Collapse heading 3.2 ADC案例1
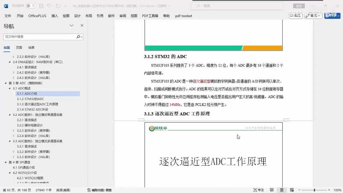The image size is (343, 193). [x=10, y=115]
